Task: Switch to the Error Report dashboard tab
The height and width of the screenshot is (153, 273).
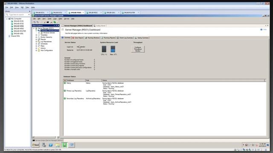Action: [78, 38]
